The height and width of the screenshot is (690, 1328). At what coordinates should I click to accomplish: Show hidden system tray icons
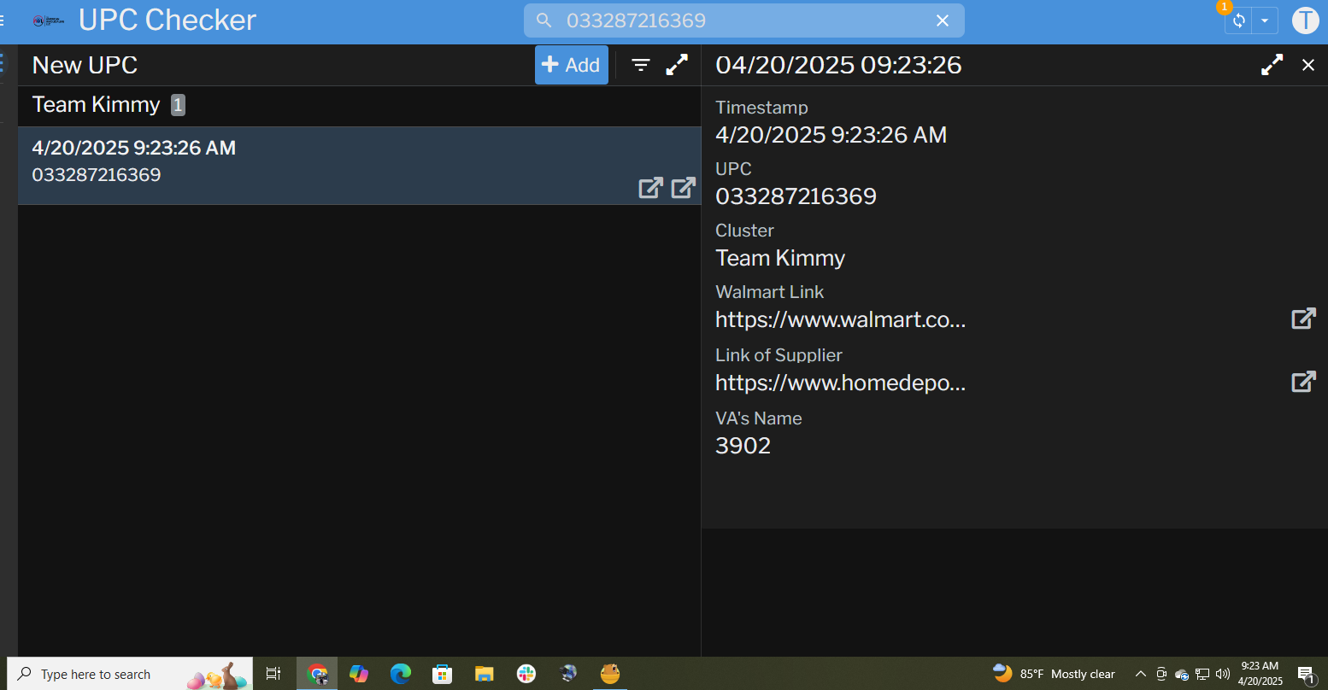pyautogui.click(x=1140, y=674)
